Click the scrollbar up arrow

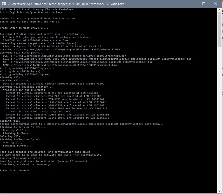pyautogui.click(x=219, y=10)
